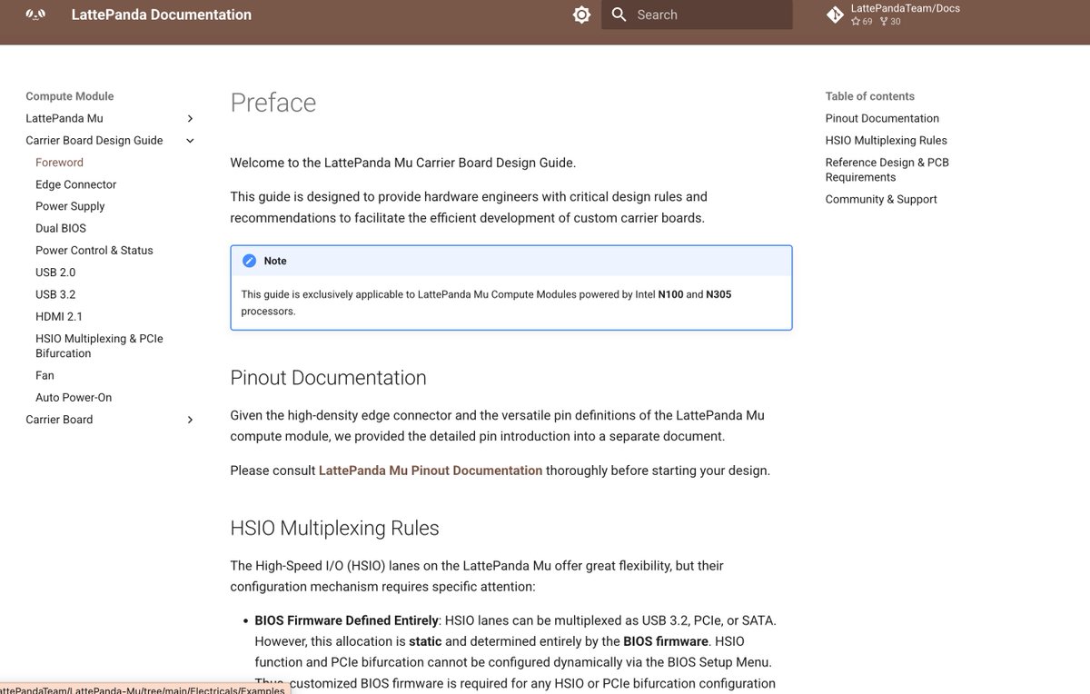Open HSIO Multiplexing & PCIe Bifurcation page
1090x694 pixels.
(99, 346)
